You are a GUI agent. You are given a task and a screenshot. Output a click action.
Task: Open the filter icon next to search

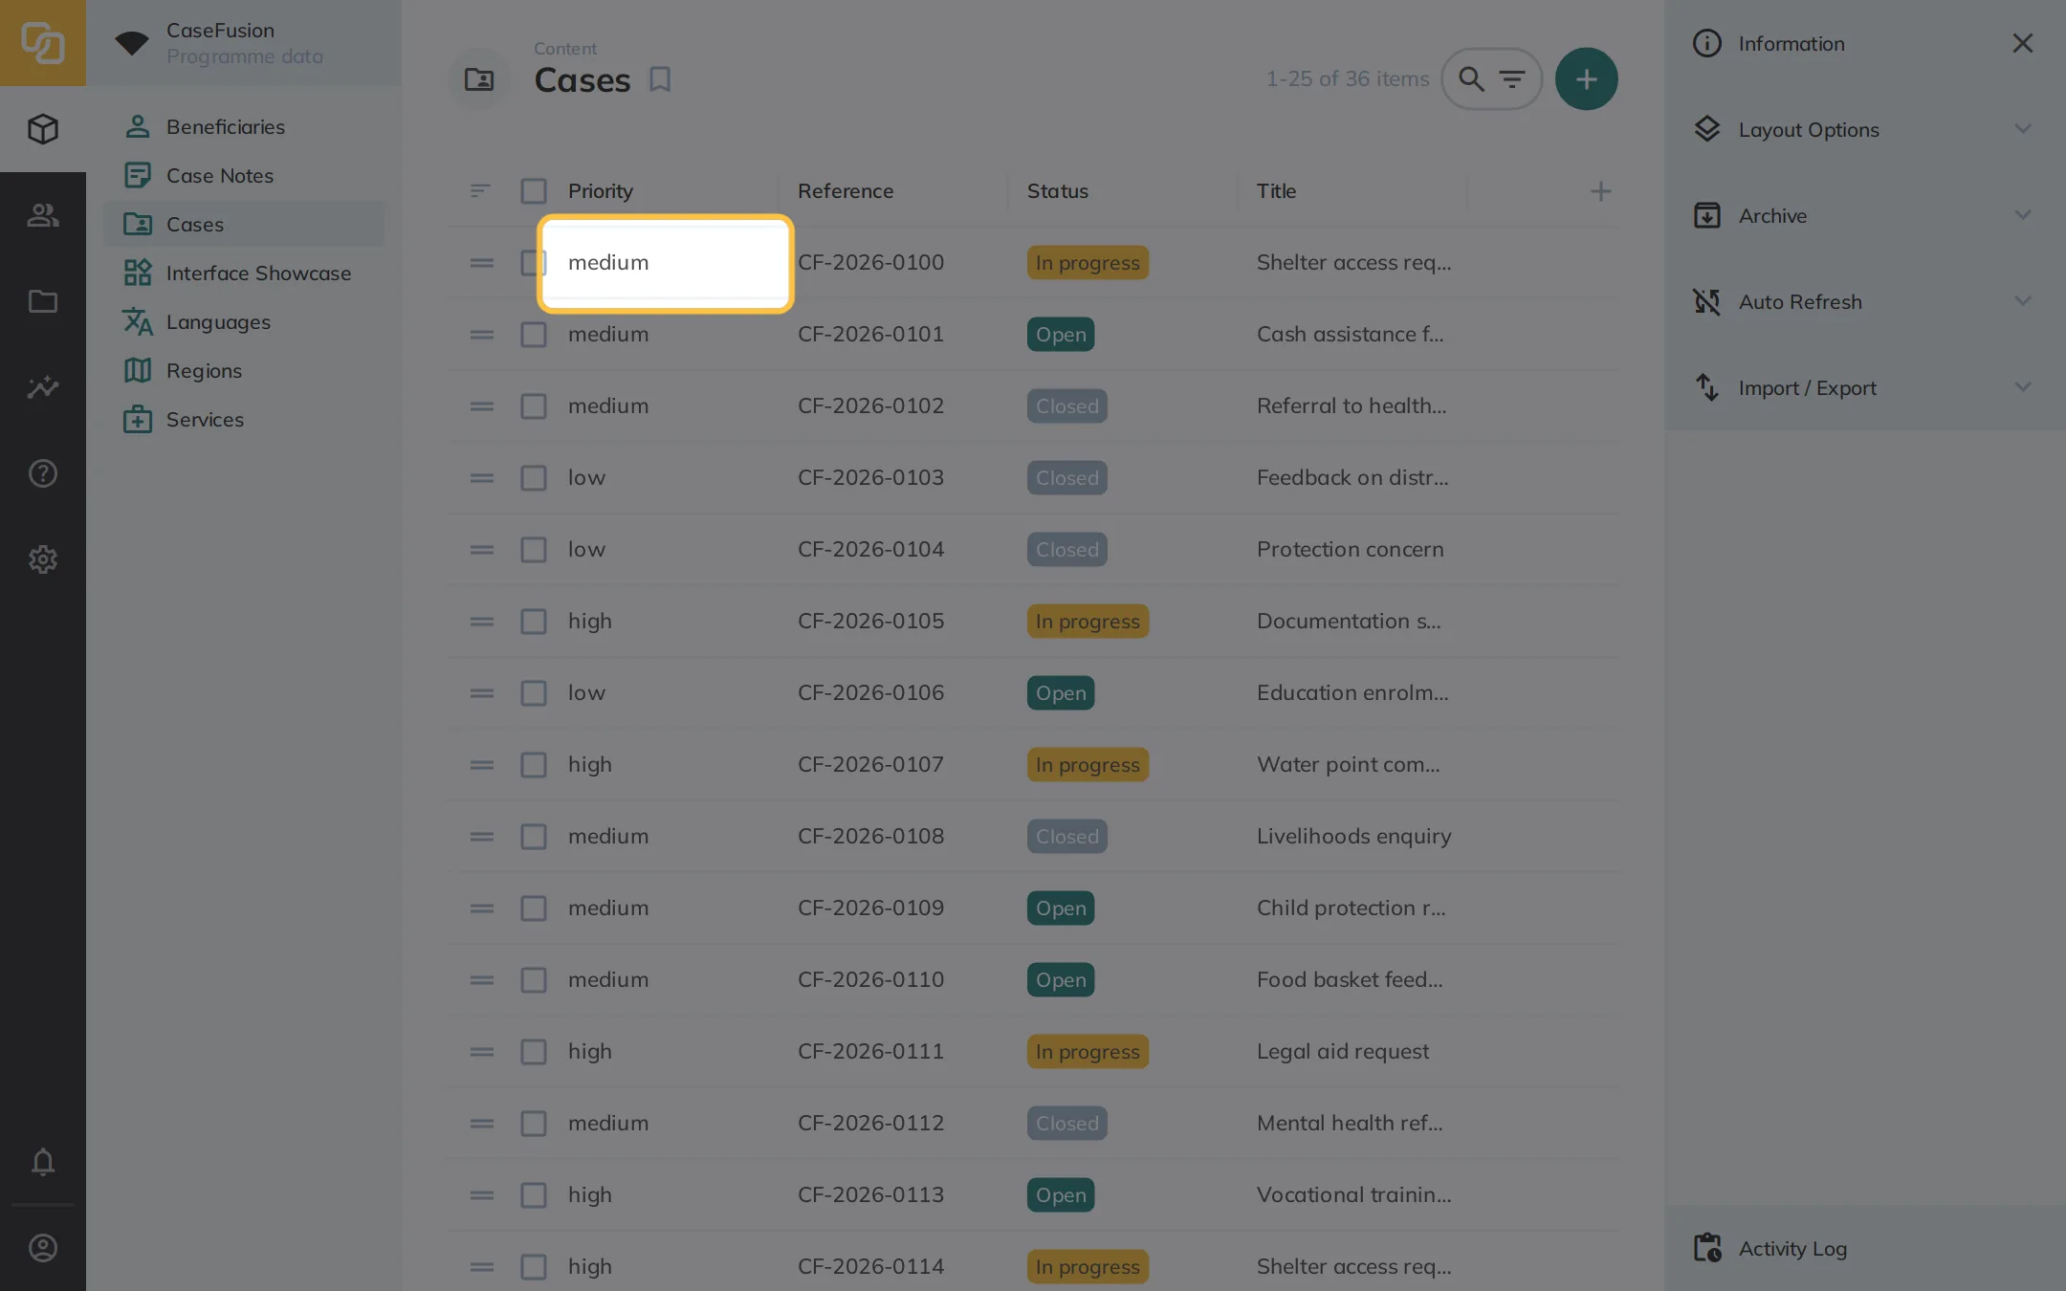pyautogui.click(x=1512, y=79)
